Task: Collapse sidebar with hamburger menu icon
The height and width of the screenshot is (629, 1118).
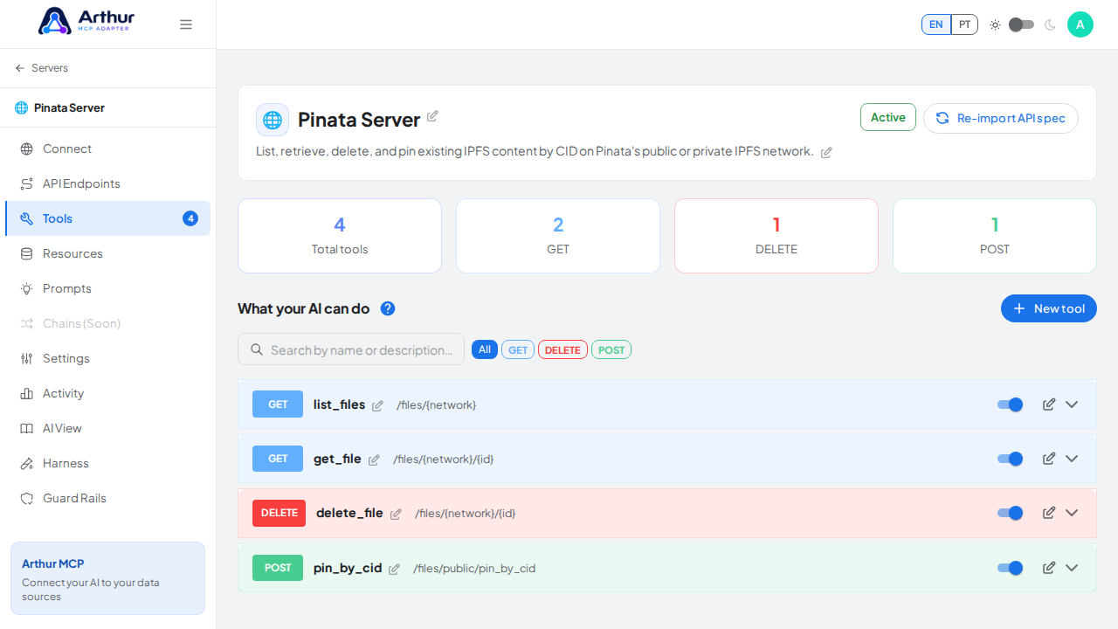Action: pyautogui.click(x=186, y=24)
